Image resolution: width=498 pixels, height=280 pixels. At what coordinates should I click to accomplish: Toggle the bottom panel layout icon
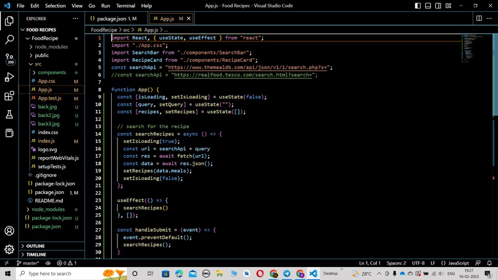click(x=428, y=6)
